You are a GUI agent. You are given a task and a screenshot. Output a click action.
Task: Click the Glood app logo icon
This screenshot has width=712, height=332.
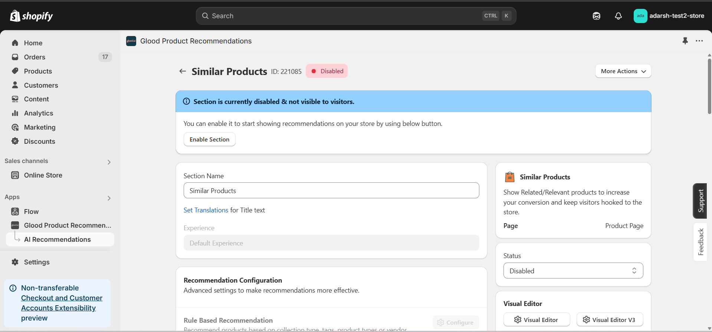click(x=131, y=41)
